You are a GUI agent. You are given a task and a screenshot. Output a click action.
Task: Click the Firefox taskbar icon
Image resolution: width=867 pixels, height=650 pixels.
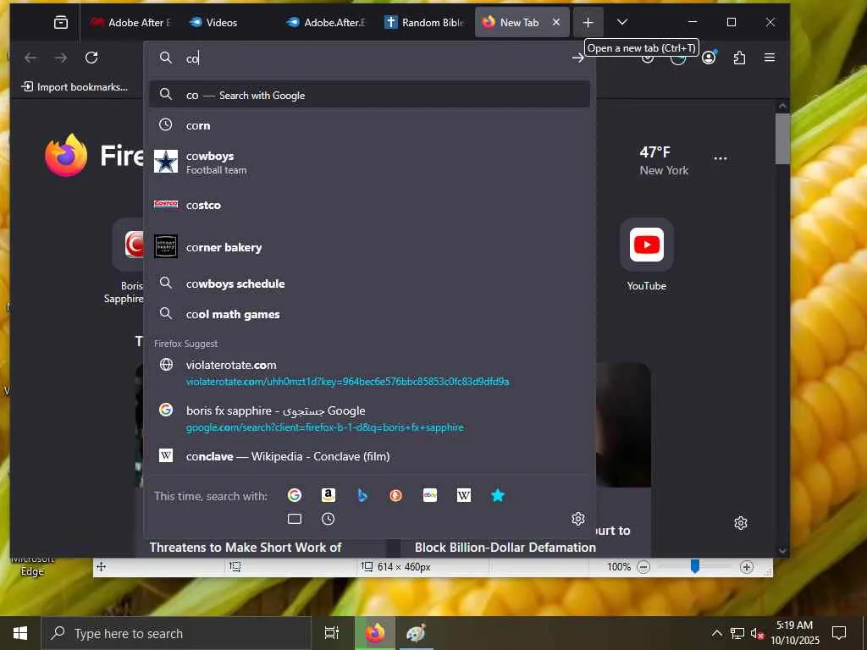(x=375, y=633)
